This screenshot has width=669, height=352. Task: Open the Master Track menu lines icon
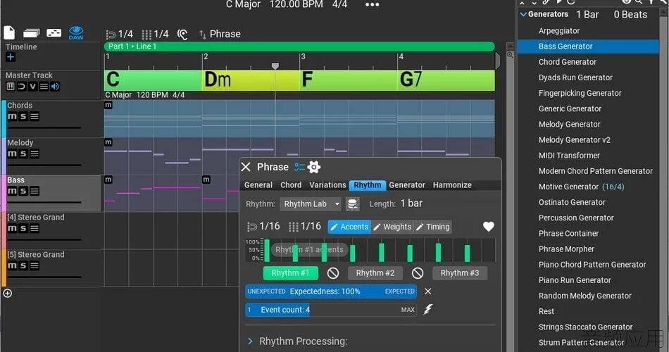pyautogui.click(x=44, y=87)
